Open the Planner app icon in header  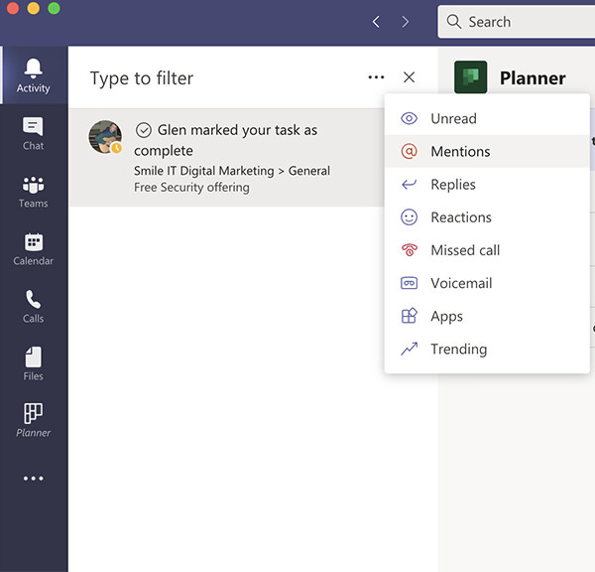[x=470, y=77]
